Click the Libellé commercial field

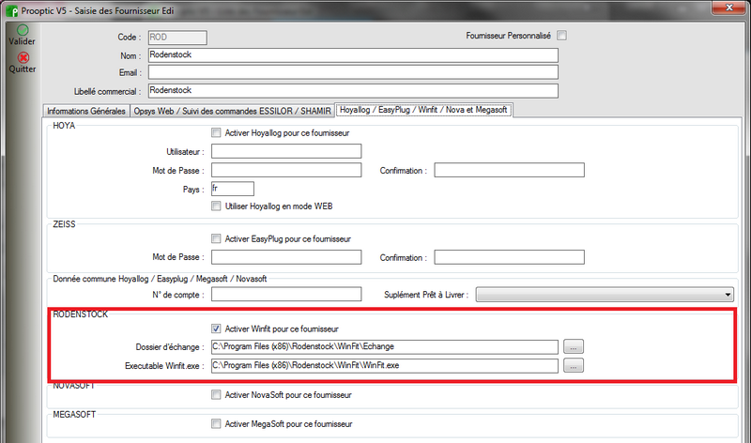pos(353,90)
